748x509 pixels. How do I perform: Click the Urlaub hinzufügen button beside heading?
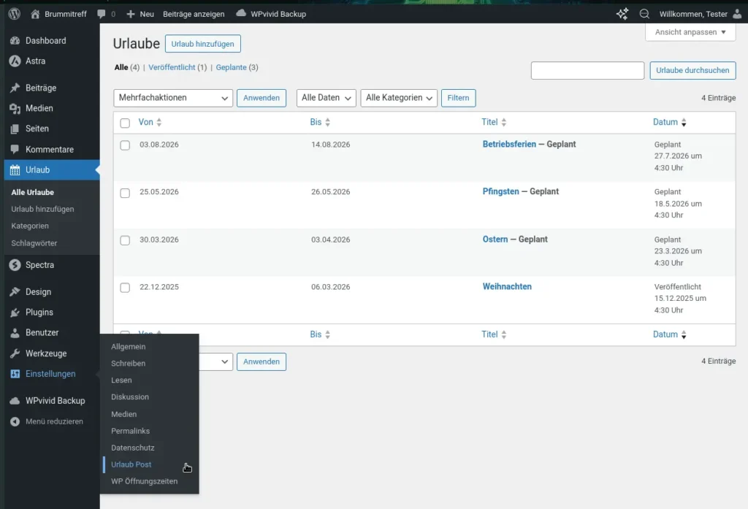coord(203,44)
